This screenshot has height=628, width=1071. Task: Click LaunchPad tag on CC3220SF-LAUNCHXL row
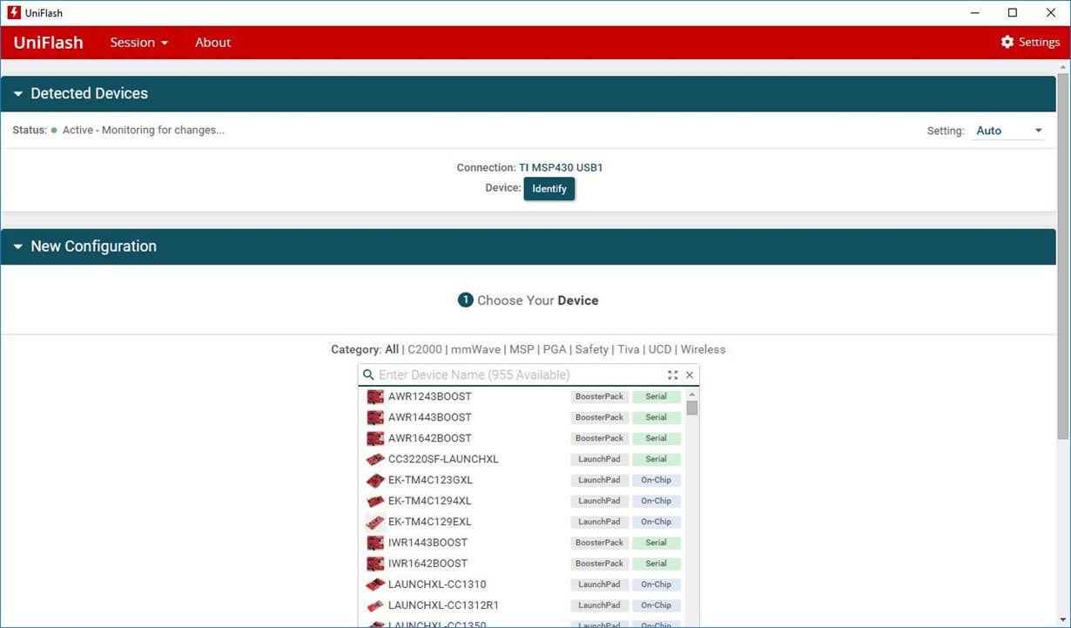pyautogui.click(x=599, y=459)
